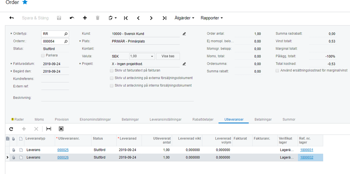Edit customer with pencil icon beside Kund

click(x=184, y=34)
